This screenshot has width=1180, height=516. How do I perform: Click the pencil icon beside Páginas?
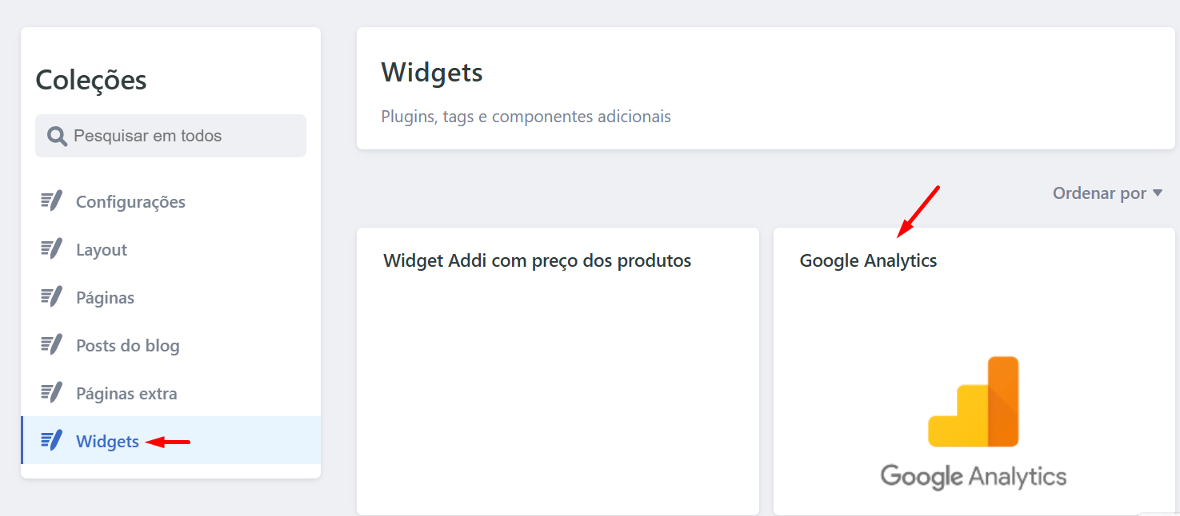[52, 297]
